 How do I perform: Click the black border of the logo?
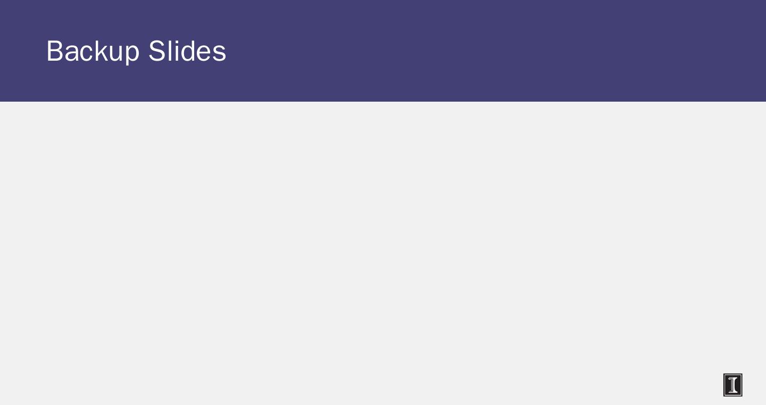(725, 385)
